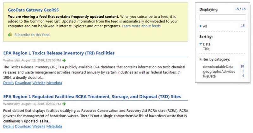Filter by liveData category

(x=209, y=76)
